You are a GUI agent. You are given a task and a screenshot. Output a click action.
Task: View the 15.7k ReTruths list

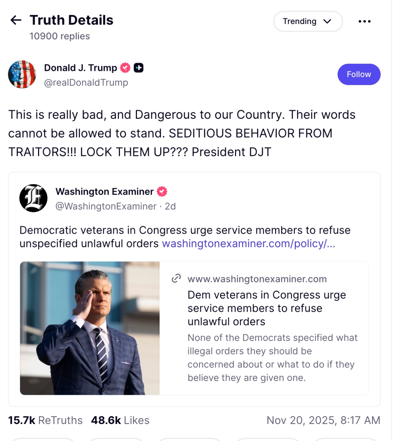coord(45,420)
